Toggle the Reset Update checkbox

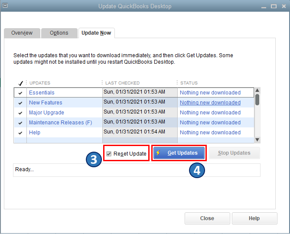tap(109, 153)
